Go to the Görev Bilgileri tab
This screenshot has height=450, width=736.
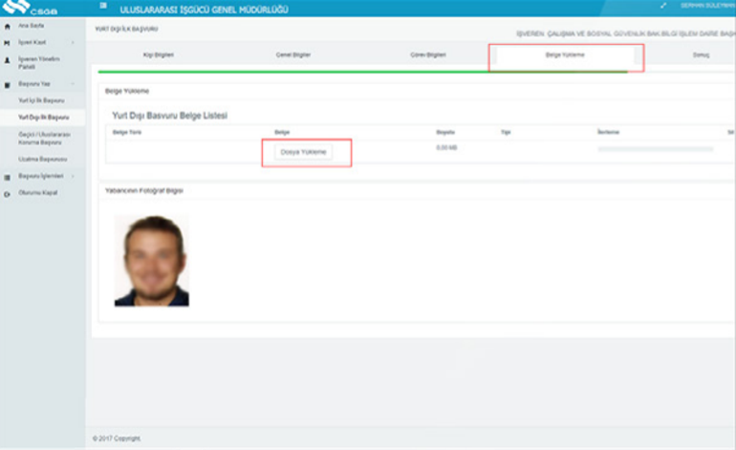click(427, 55)
